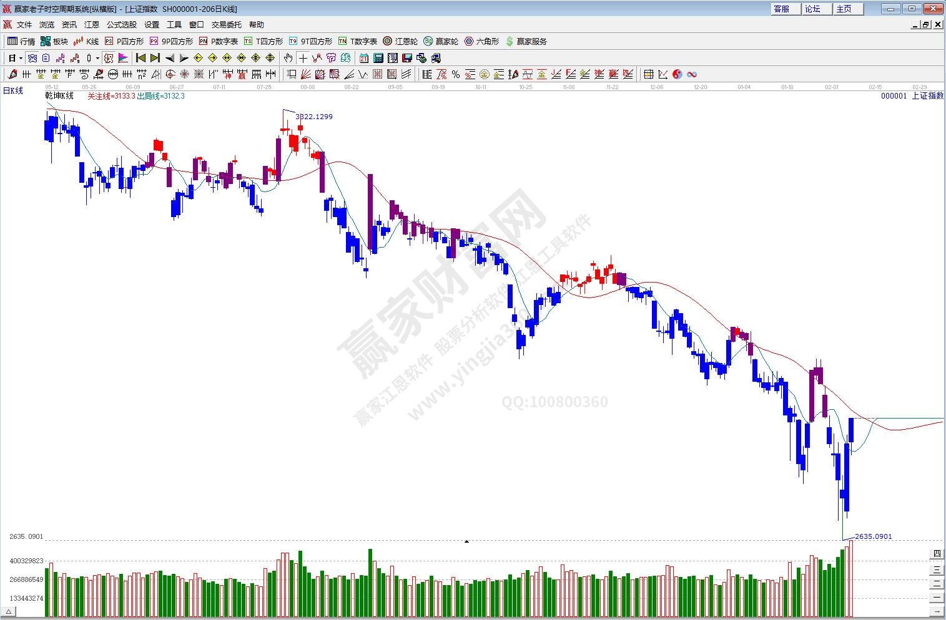946x620 pixels.
Task: Open the calendar icon showing 21
Action: point(364,58)
